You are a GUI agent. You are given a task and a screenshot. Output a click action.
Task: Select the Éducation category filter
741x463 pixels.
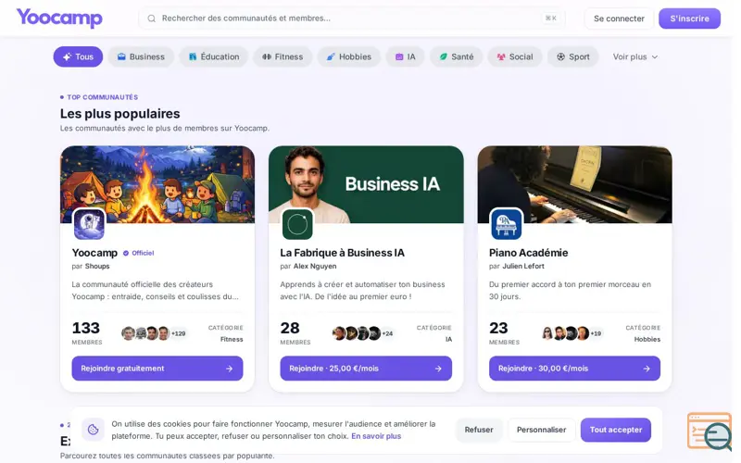[x=214, y=56]
